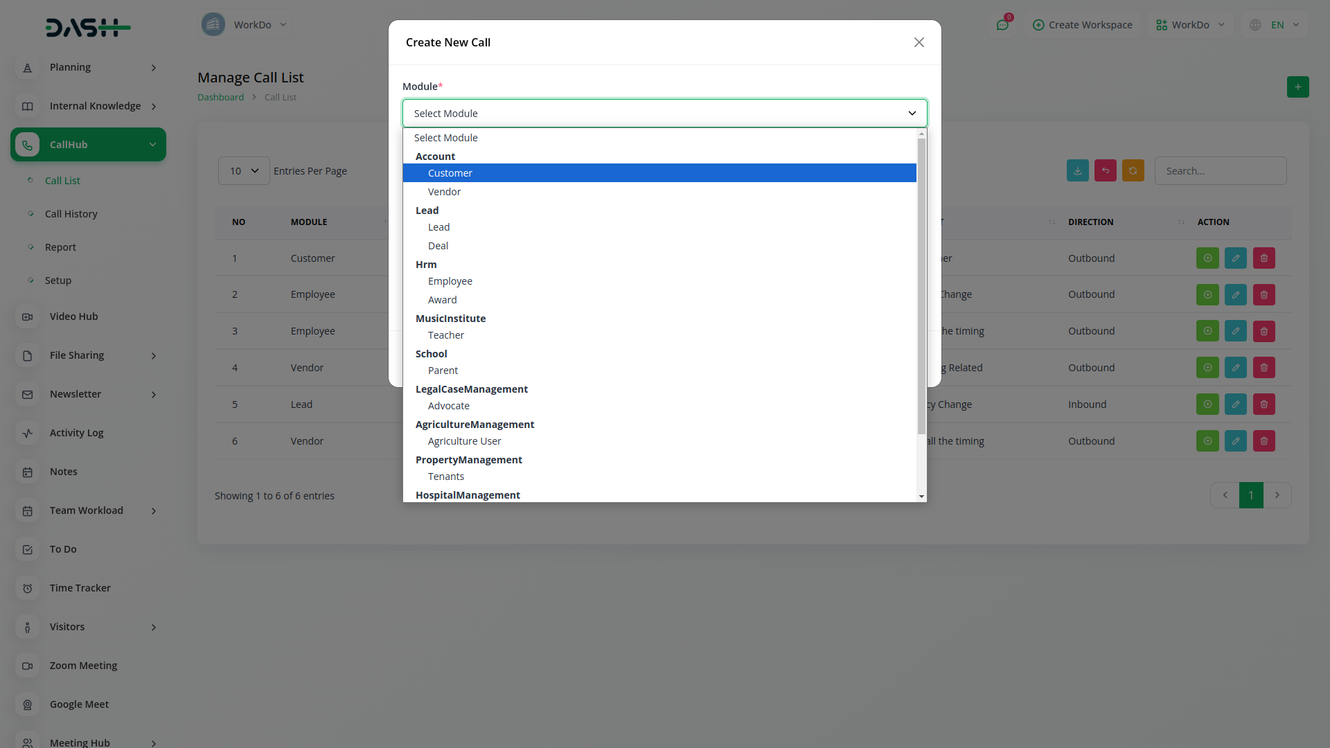Click the green plus add-call button

pos(1297,87)
